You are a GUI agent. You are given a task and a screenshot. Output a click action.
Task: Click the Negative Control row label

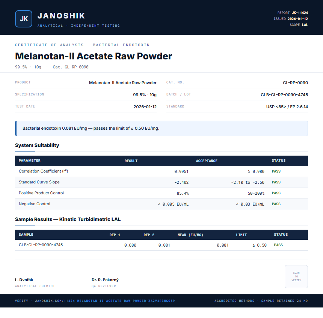click(35, 204)
